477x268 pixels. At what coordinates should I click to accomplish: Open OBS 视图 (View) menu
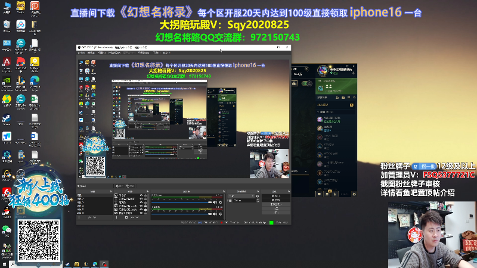click(x=101, y=52)
